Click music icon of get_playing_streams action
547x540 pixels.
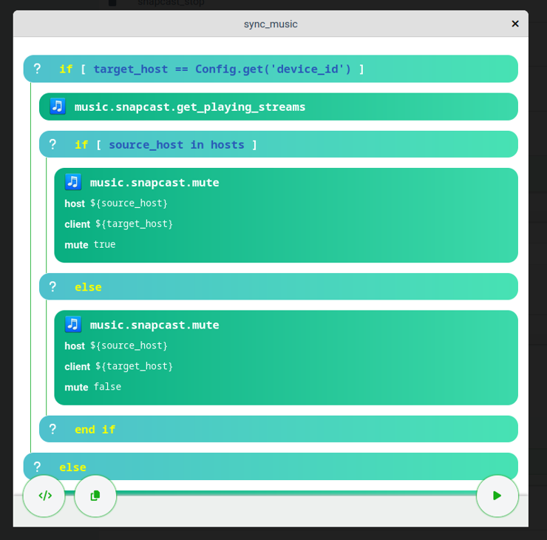click(x=58, y=107)
